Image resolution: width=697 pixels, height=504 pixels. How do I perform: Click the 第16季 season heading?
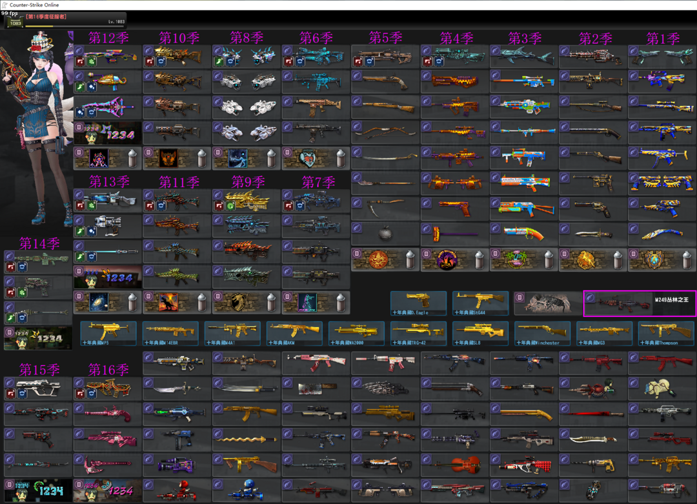pyautogui.click(x=108, y=369)
